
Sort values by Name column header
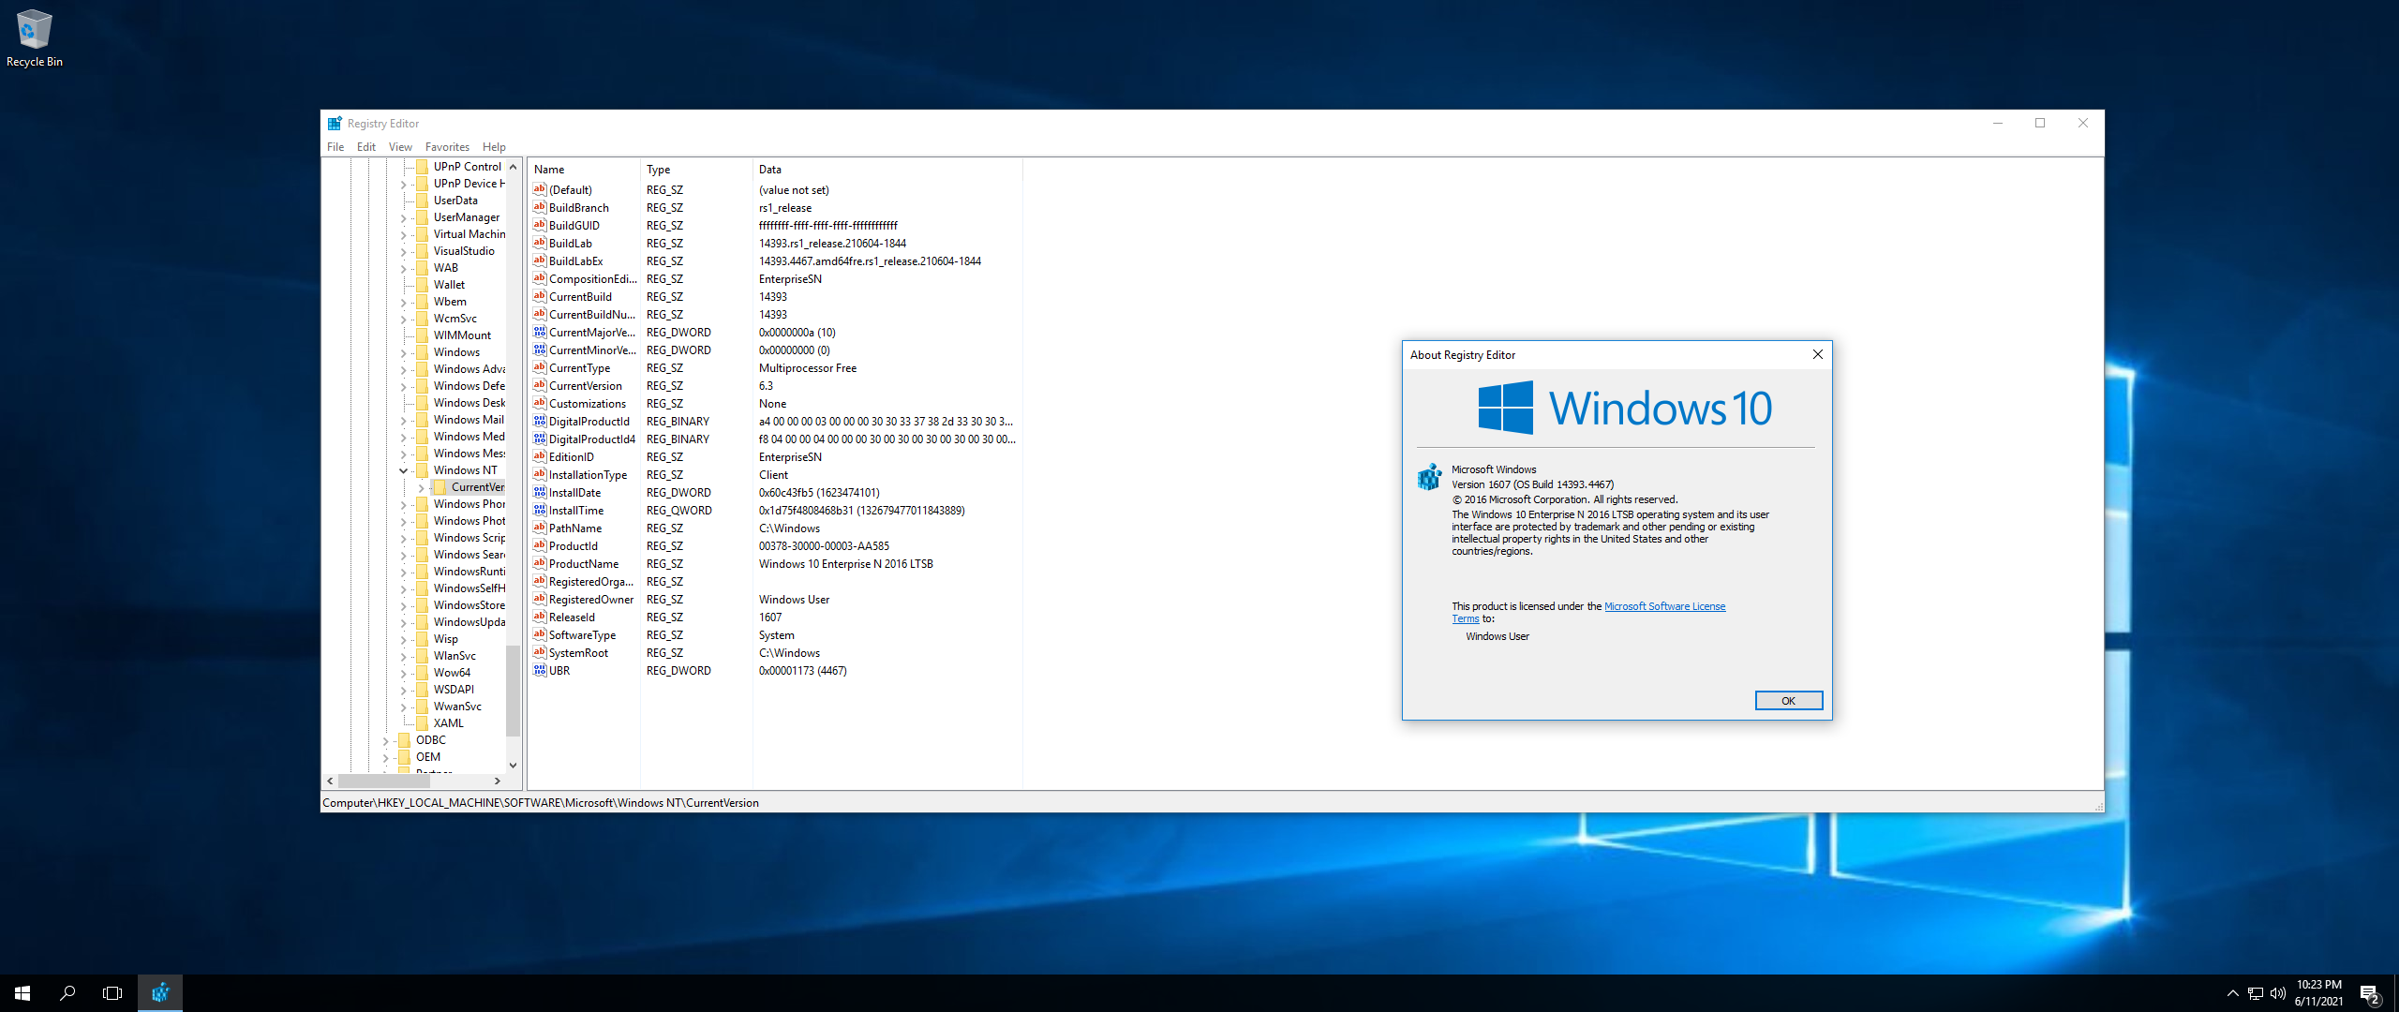(x=584, y=170)
